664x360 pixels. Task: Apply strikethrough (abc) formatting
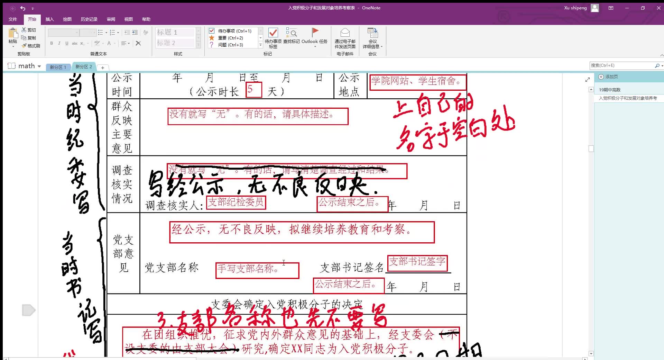click(x=75, y=43)
